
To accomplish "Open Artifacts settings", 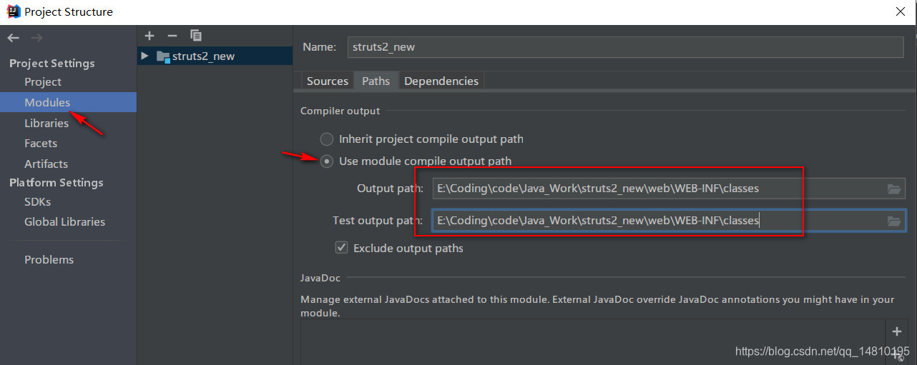I will click(x=46, y=164).
